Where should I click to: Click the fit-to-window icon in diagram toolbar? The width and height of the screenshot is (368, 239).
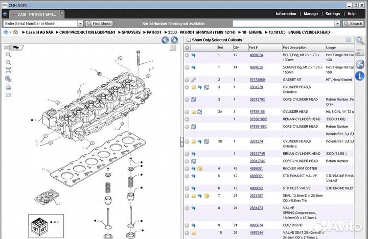tap(8, 70)
